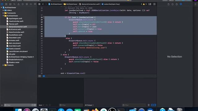Open the Test navigator icon
The width and height of the screenshot is (198, 111).
click(23, 4)
